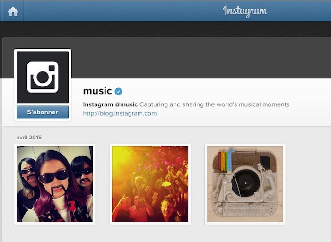Click the blue verified badge
Viewport: 331px width, 242px height.
119,91
